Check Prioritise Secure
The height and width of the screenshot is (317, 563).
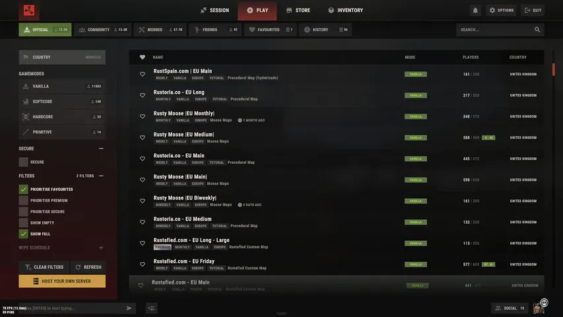click(x=23, y=211)
